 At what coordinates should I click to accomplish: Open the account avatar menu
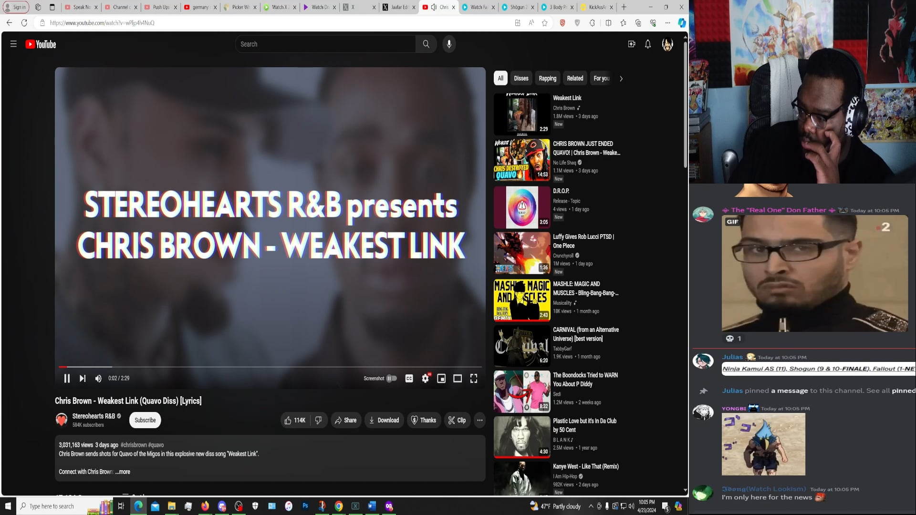(667, 44)
